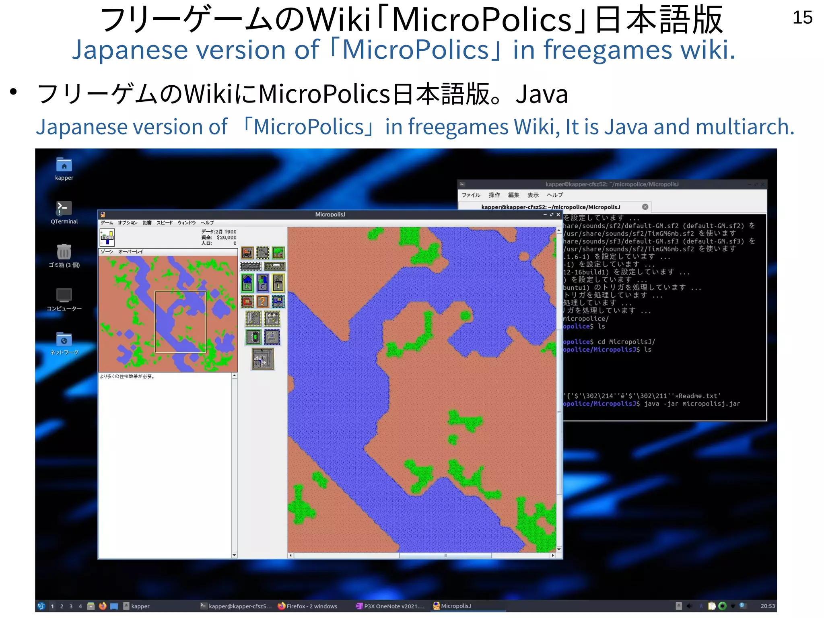Select the Residential zone tool
This screenshot has height=618, width=824.
(247, 283)
